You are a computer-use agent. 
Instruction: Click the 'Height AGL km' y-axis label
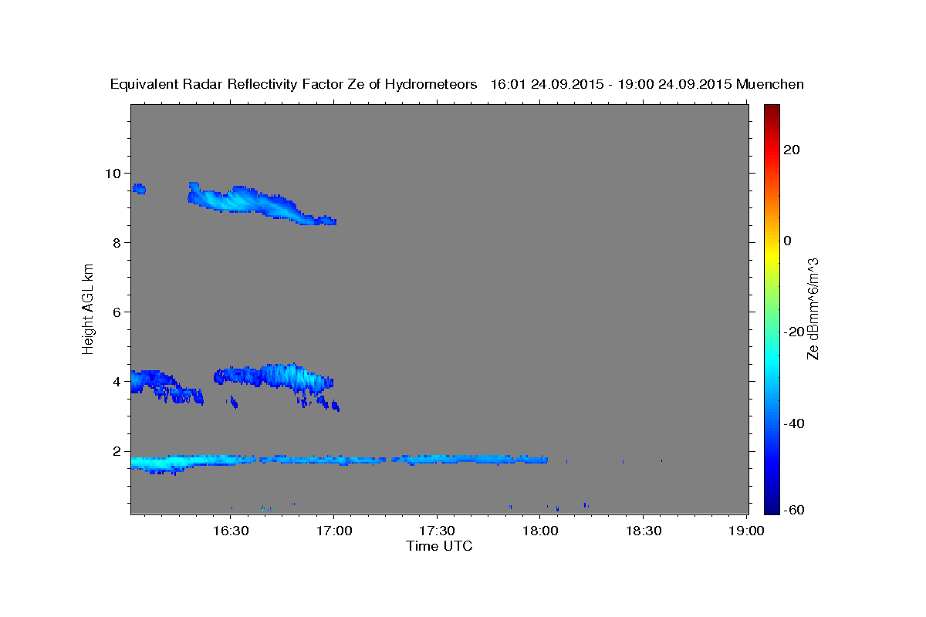[88, 309]
